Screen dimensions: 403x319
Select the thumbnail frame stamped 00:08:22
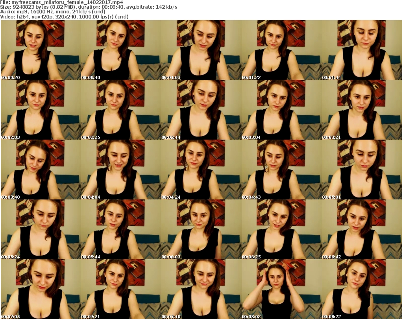(x=362, y=289)
